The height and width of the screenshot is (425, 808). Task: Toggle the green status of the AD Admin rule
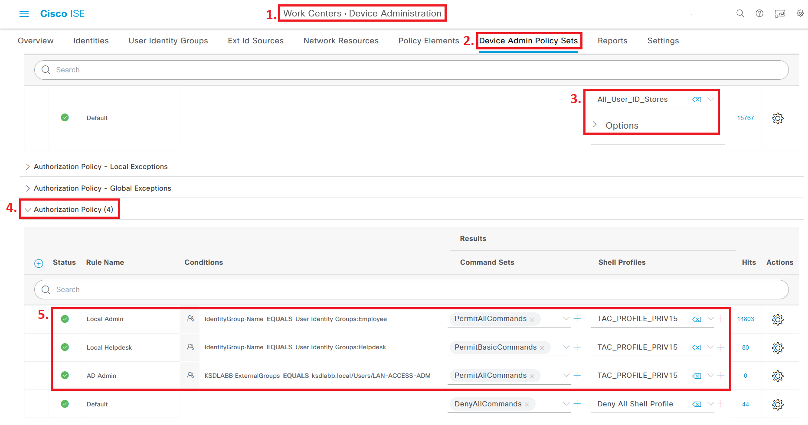click(x=65, y=375)
